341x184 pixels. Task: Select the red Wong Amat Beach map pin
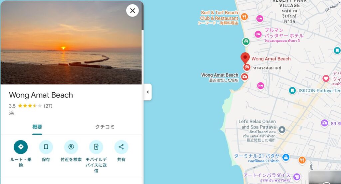click(245, 58)
